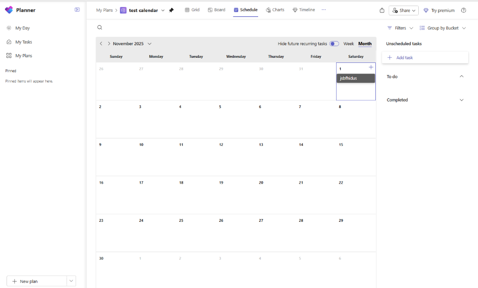The image size is (478, 288).
Task: Collapse the To do section
Action: (462, 76)
